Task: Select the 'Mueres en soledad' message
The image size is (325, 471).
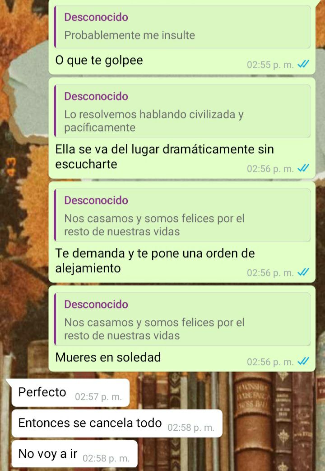Action: pos(108,357)
